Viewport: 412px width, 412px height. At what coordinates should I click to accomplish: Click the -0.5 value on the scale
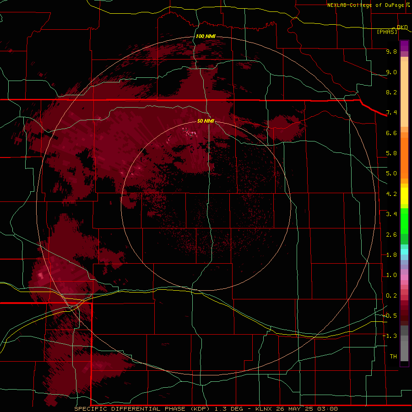pyautogui.click(x=390, y=316)
